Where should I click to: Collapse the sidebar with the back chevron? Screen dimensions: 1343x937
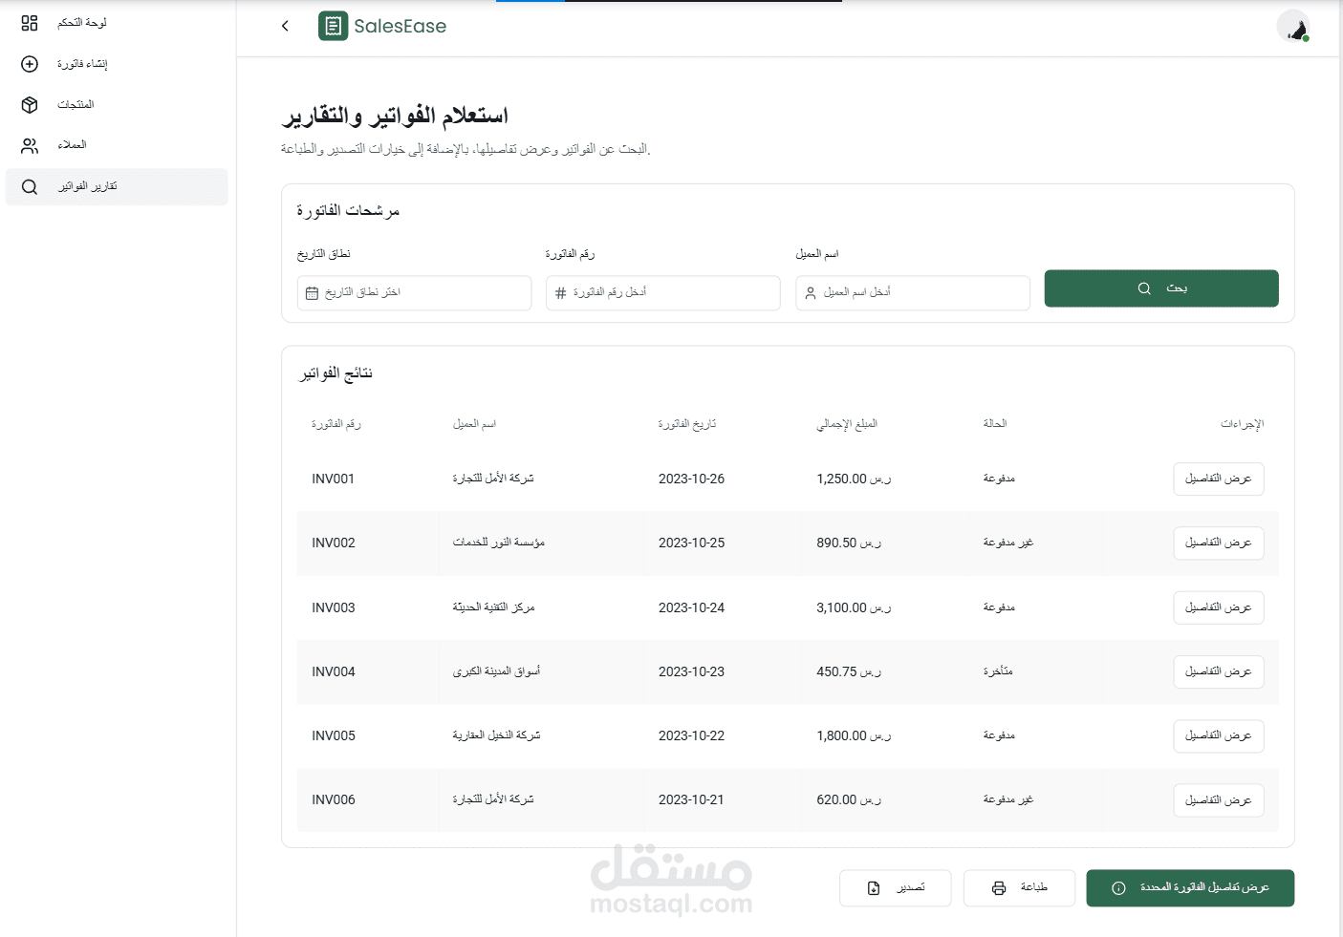point(285,26)
